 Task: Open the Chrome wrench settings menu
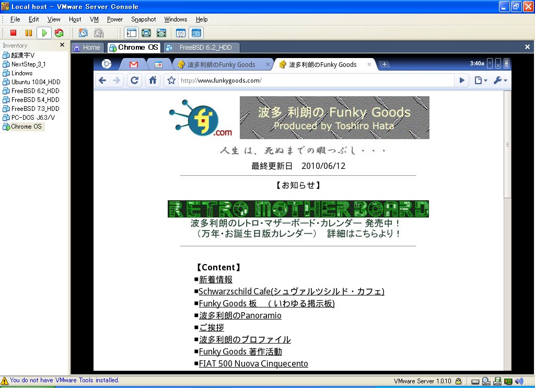(501, 80)
